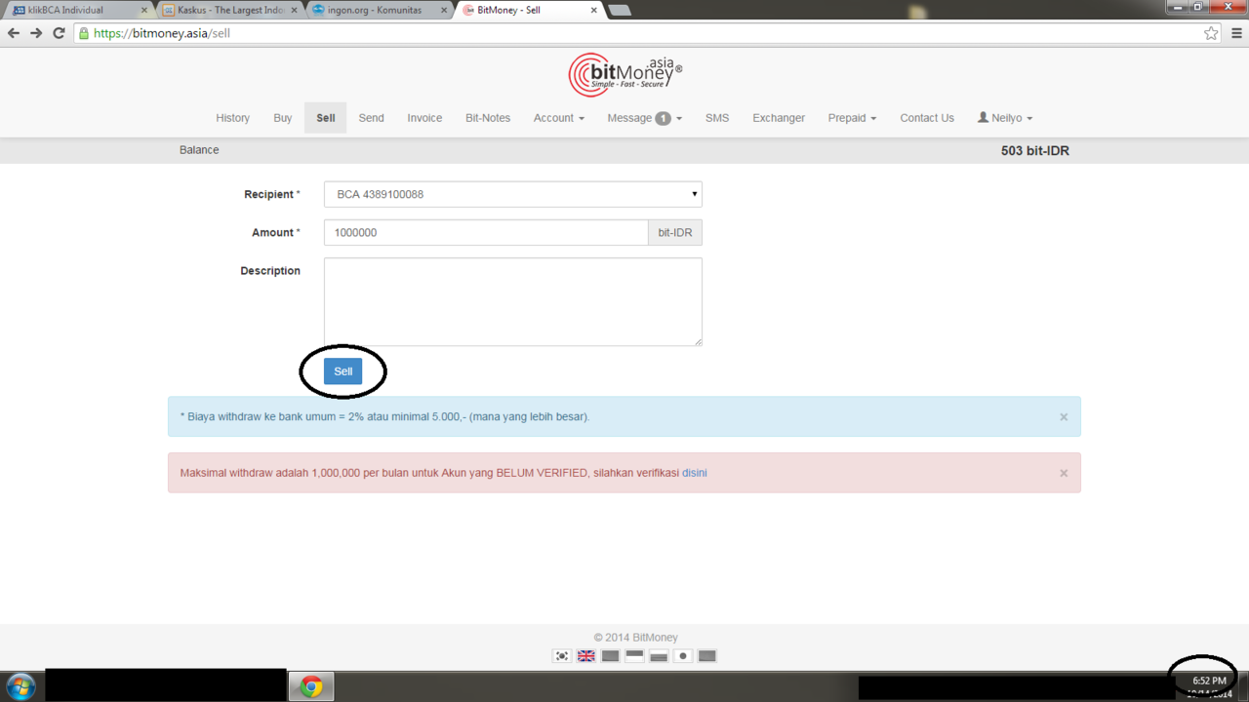Screen dimensions: 1249x702
Task: Select the three-striped flag language icon
Action: click(x=659, y=656)
